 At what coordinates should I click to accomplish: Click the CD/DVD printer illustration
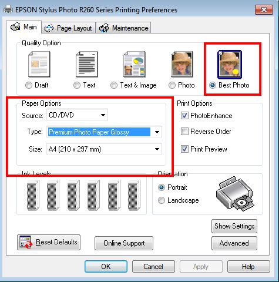coord(235,194)
